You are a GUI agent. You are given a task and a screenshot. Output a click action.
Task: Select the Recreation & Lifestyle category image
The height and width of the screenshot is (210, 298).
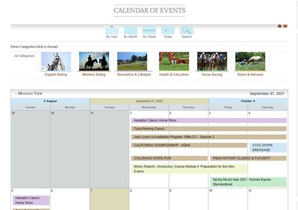[132, 61]
